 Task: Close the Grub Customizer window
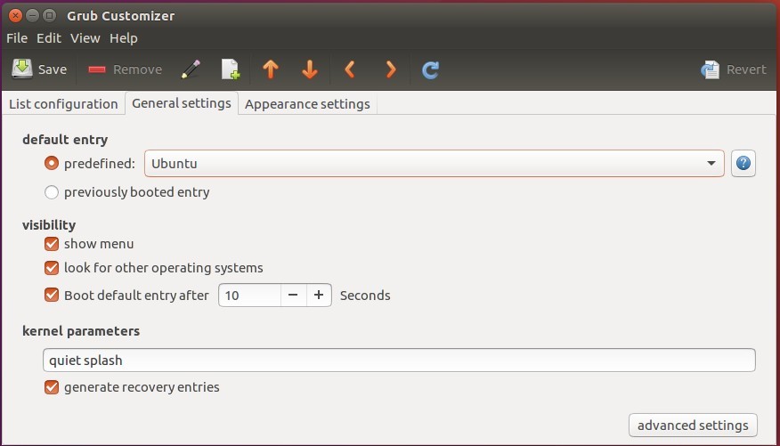pos(15,15)
